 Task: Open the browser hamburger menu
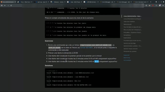click(x=163, y=5)
